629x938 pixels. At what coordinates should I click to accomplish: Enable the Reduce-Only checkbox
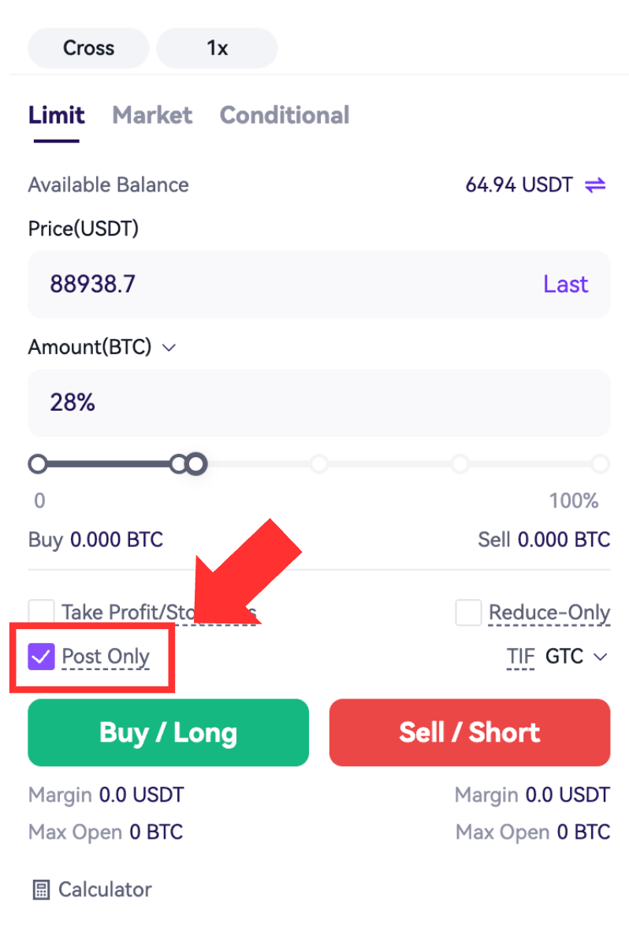(x=468, y=612)
